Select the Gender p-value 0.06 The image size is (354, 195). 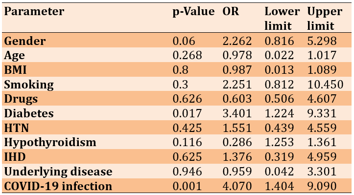pos(184,41)
